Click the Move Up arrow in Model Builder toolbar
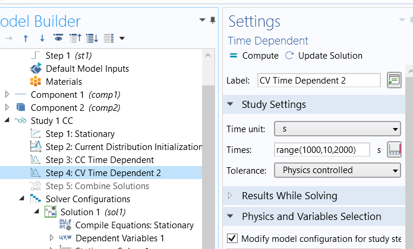The height and width of the screenshot is (249, 413). pyautogui.click(x=26, y=39)
